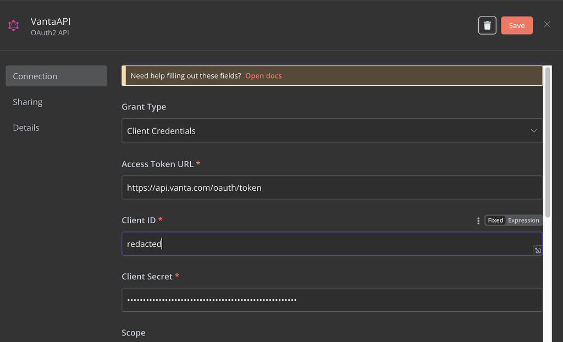Click the trash icon to delete this credential
The width and height of the screenshot is (563, 342).
(487, 25)
